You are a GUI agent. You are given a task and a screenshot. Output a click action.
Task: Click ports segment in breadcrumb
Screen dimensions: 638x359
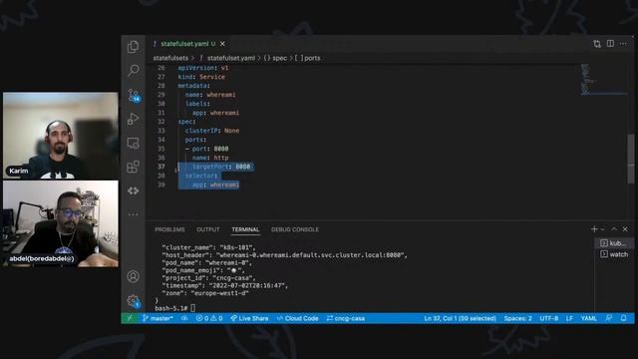308,58
